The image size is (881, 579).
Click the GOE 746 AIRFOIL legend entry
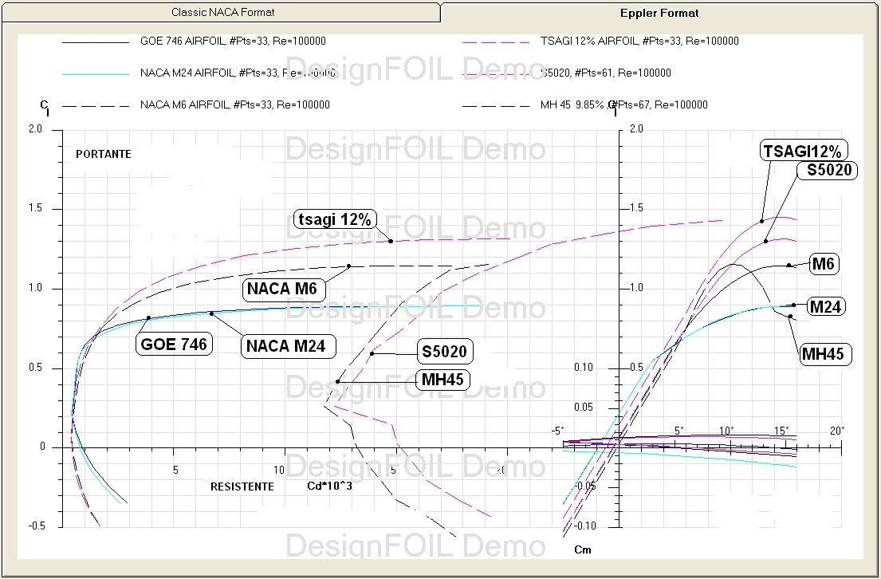coord(233,41)
